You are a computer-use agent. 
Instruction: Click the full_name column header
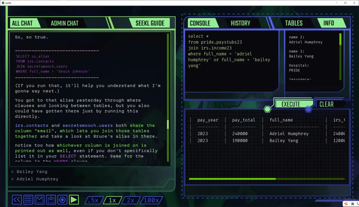[281, 120]
